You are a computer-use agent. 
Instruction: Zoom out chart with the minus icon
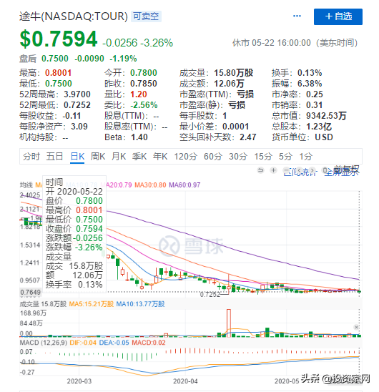pyautogui.click(x=287, y=171)
